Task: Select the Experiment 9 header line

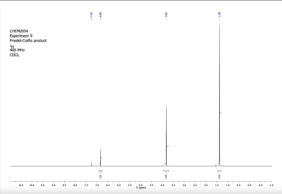Action: point(21,36)
